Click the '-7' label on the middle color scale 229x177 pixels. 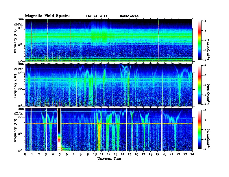[204, 85]
